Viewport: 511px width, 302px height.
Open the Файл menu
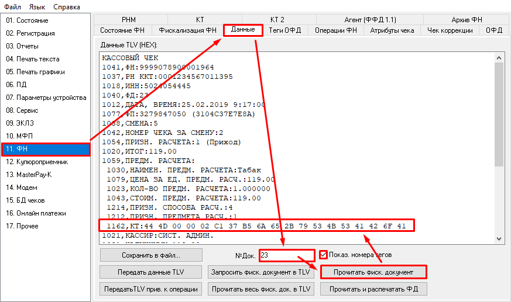[12, 7]
